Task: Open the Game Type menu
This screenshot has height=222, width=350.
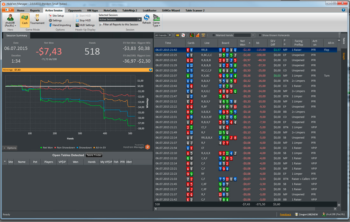Action: (156, 21)
